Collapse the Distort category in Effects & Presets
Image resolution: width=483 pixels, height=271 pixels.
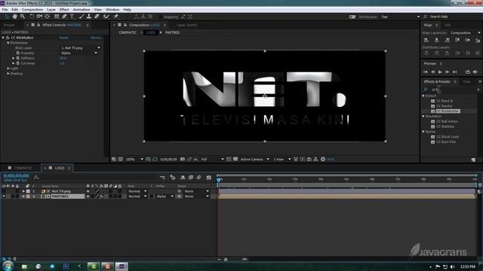pos(423,96)
